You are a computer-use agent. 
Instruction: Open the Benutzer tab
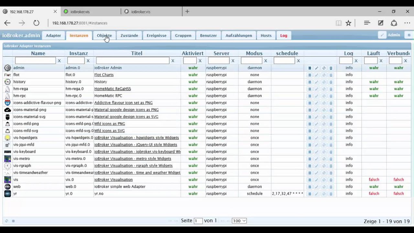(208, 36)
